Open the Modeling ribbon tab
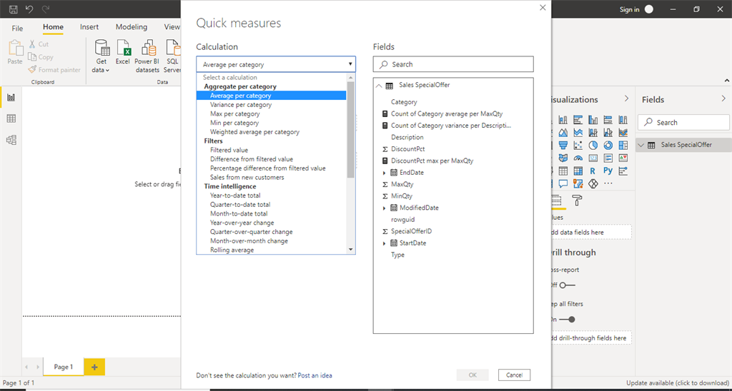The width and height of the screenshot is (732, 391). tap(132, 27)
